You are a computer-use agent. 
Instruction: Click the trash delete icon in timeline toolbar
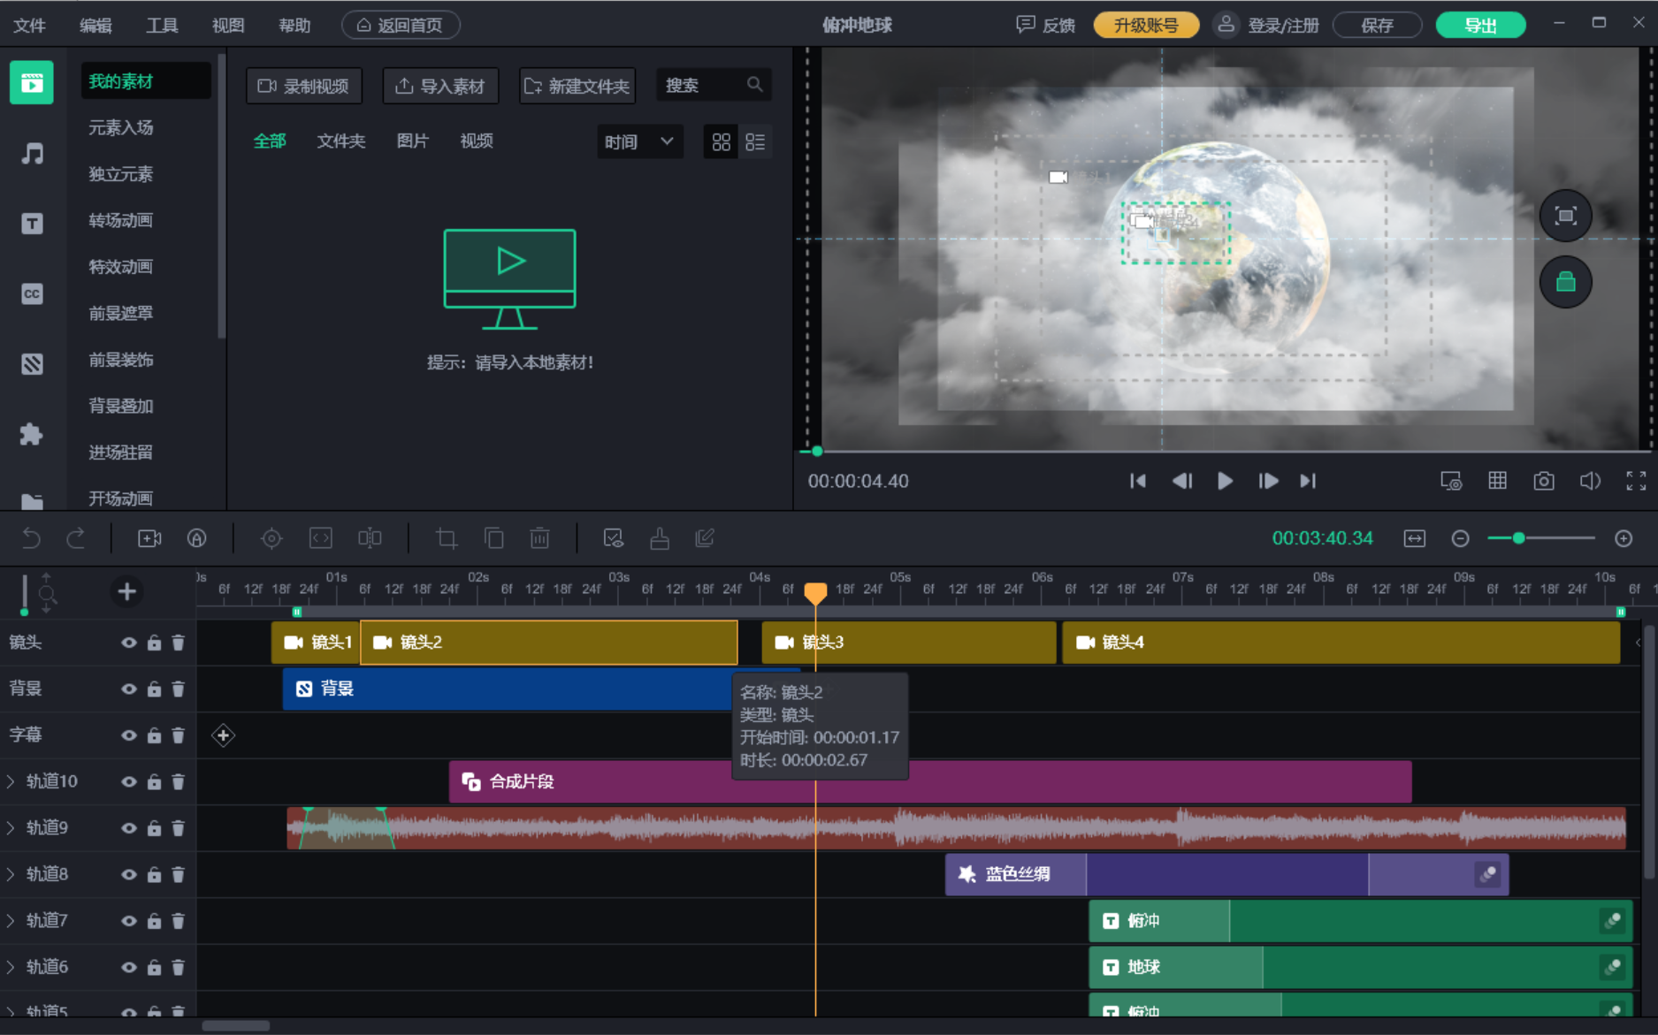point(539,538)
